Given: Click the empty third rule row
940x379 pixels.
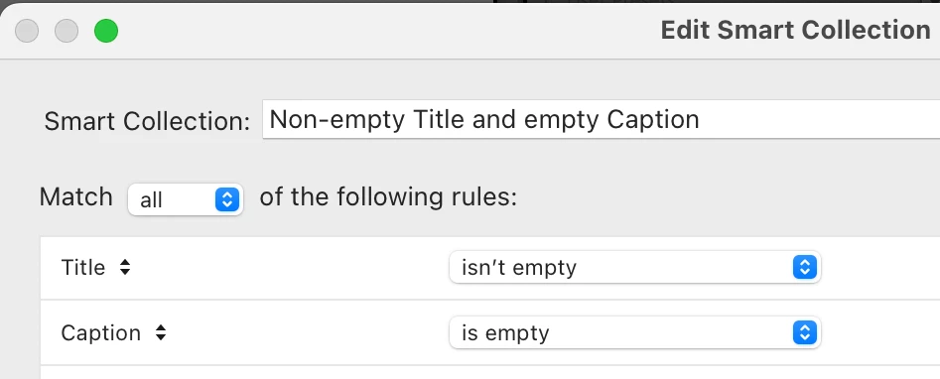Looking at the screenshot, I should pos(489,372).
